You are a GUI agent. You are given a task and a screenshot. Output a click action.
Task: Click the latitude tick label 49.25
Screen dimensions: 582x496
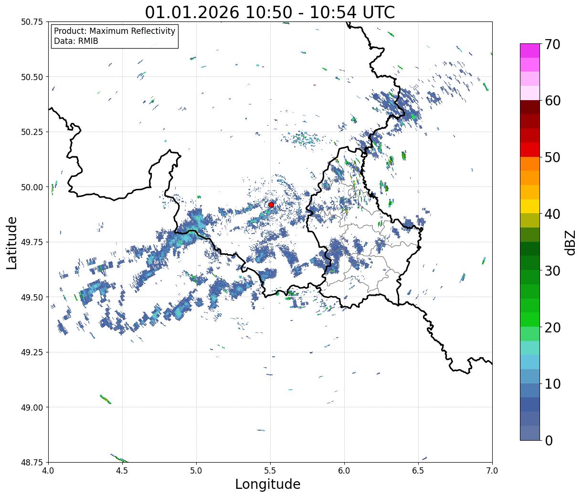pos(32,352)
